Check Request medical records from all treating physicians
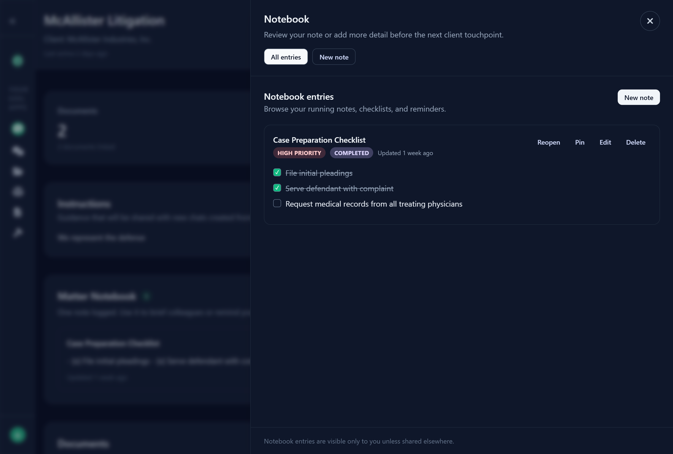This screenshot has width=673, height=454. 277,203
